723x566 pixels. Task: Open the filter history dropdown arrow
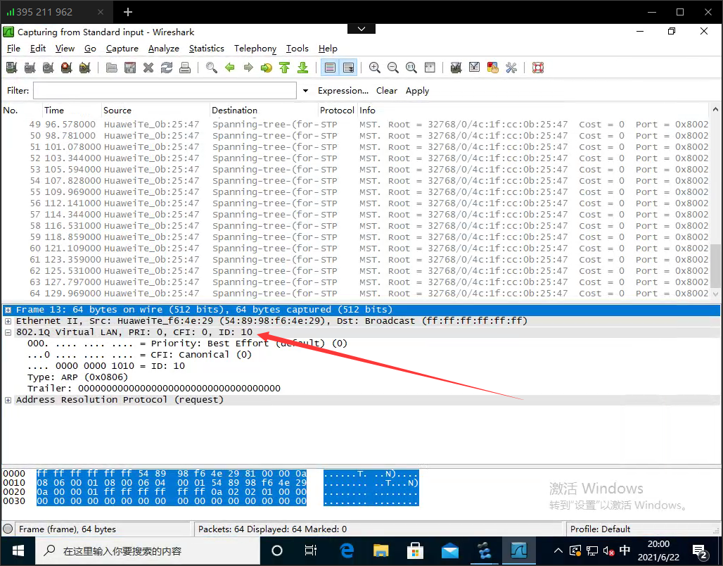tap(305, 91)
